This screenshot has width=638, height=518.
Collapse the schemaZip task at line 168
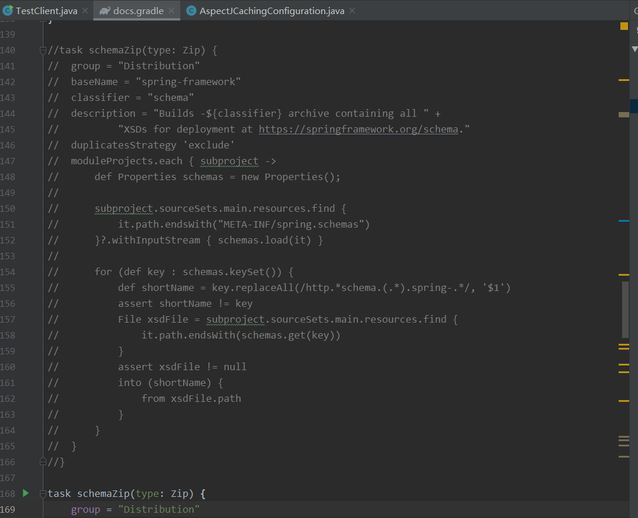[43, 493]
